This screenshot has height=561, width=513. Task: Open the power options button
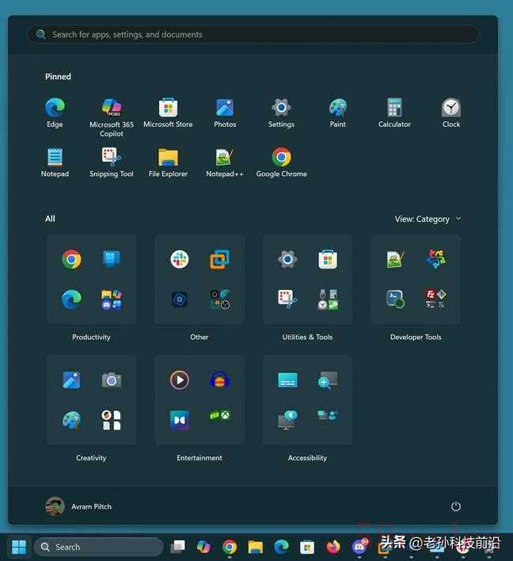(x=455, y=506)
